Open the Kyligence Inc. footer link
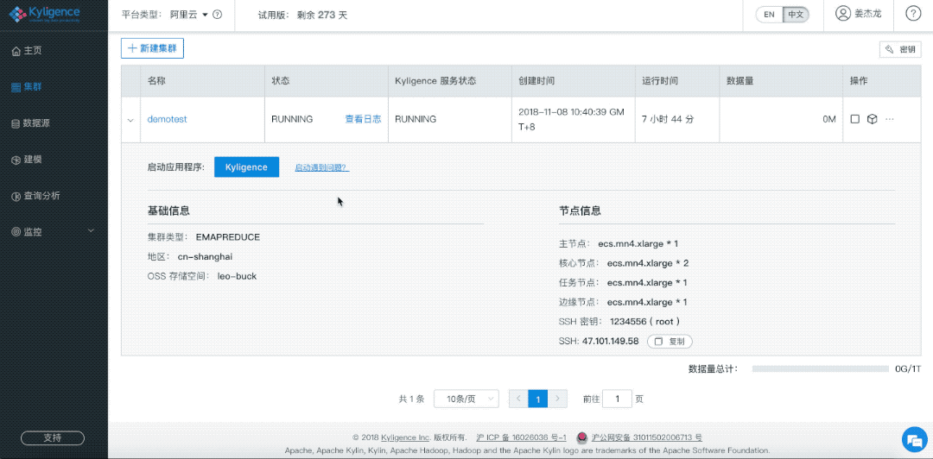Image resolution: width=933 pixels, height=459 pixels. click(405, 437)
